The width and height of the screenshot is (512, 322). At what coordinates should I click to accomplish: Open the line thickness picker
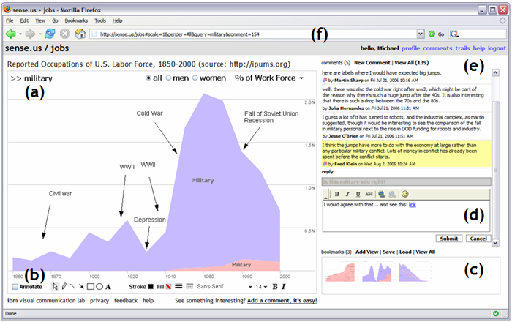[178, 286]
